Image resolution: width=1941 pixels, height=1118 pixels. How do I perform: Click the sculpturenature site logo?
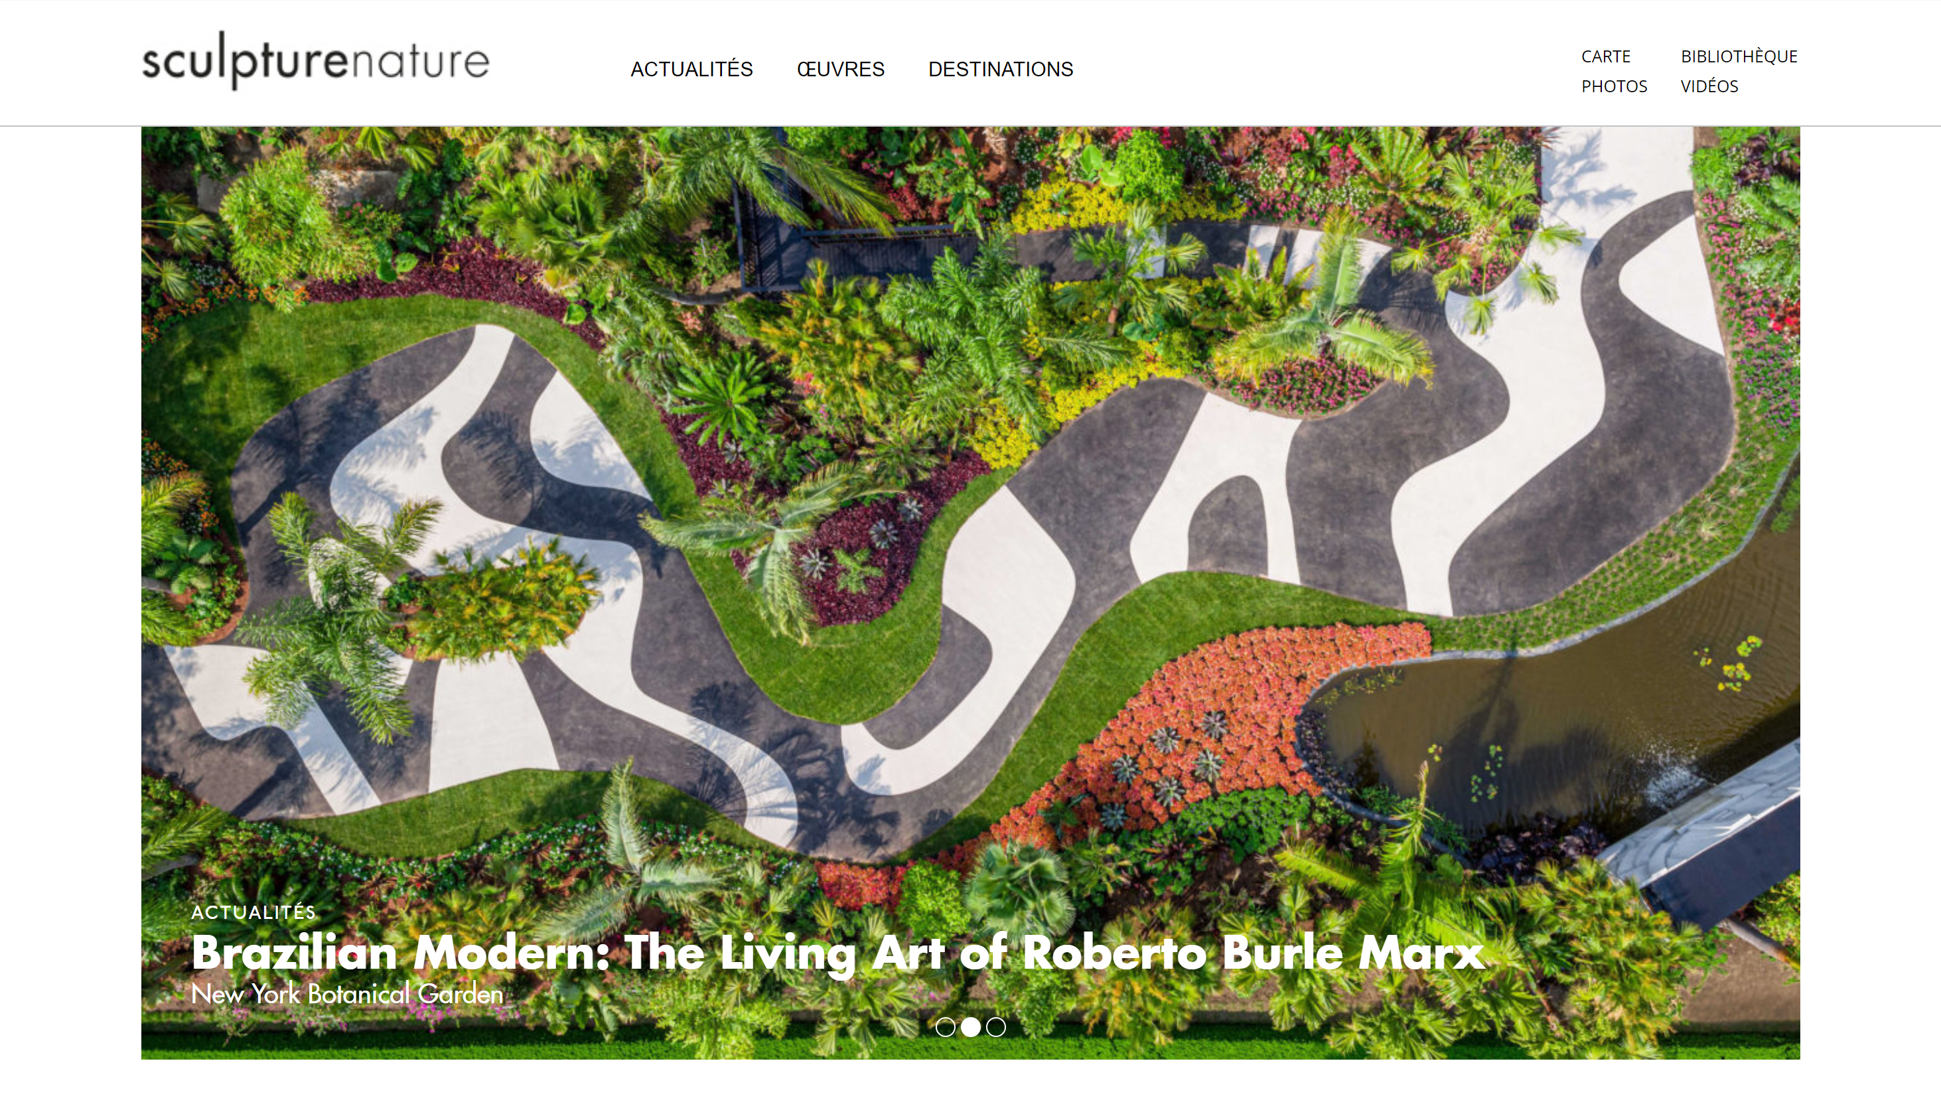coord(316,60)
